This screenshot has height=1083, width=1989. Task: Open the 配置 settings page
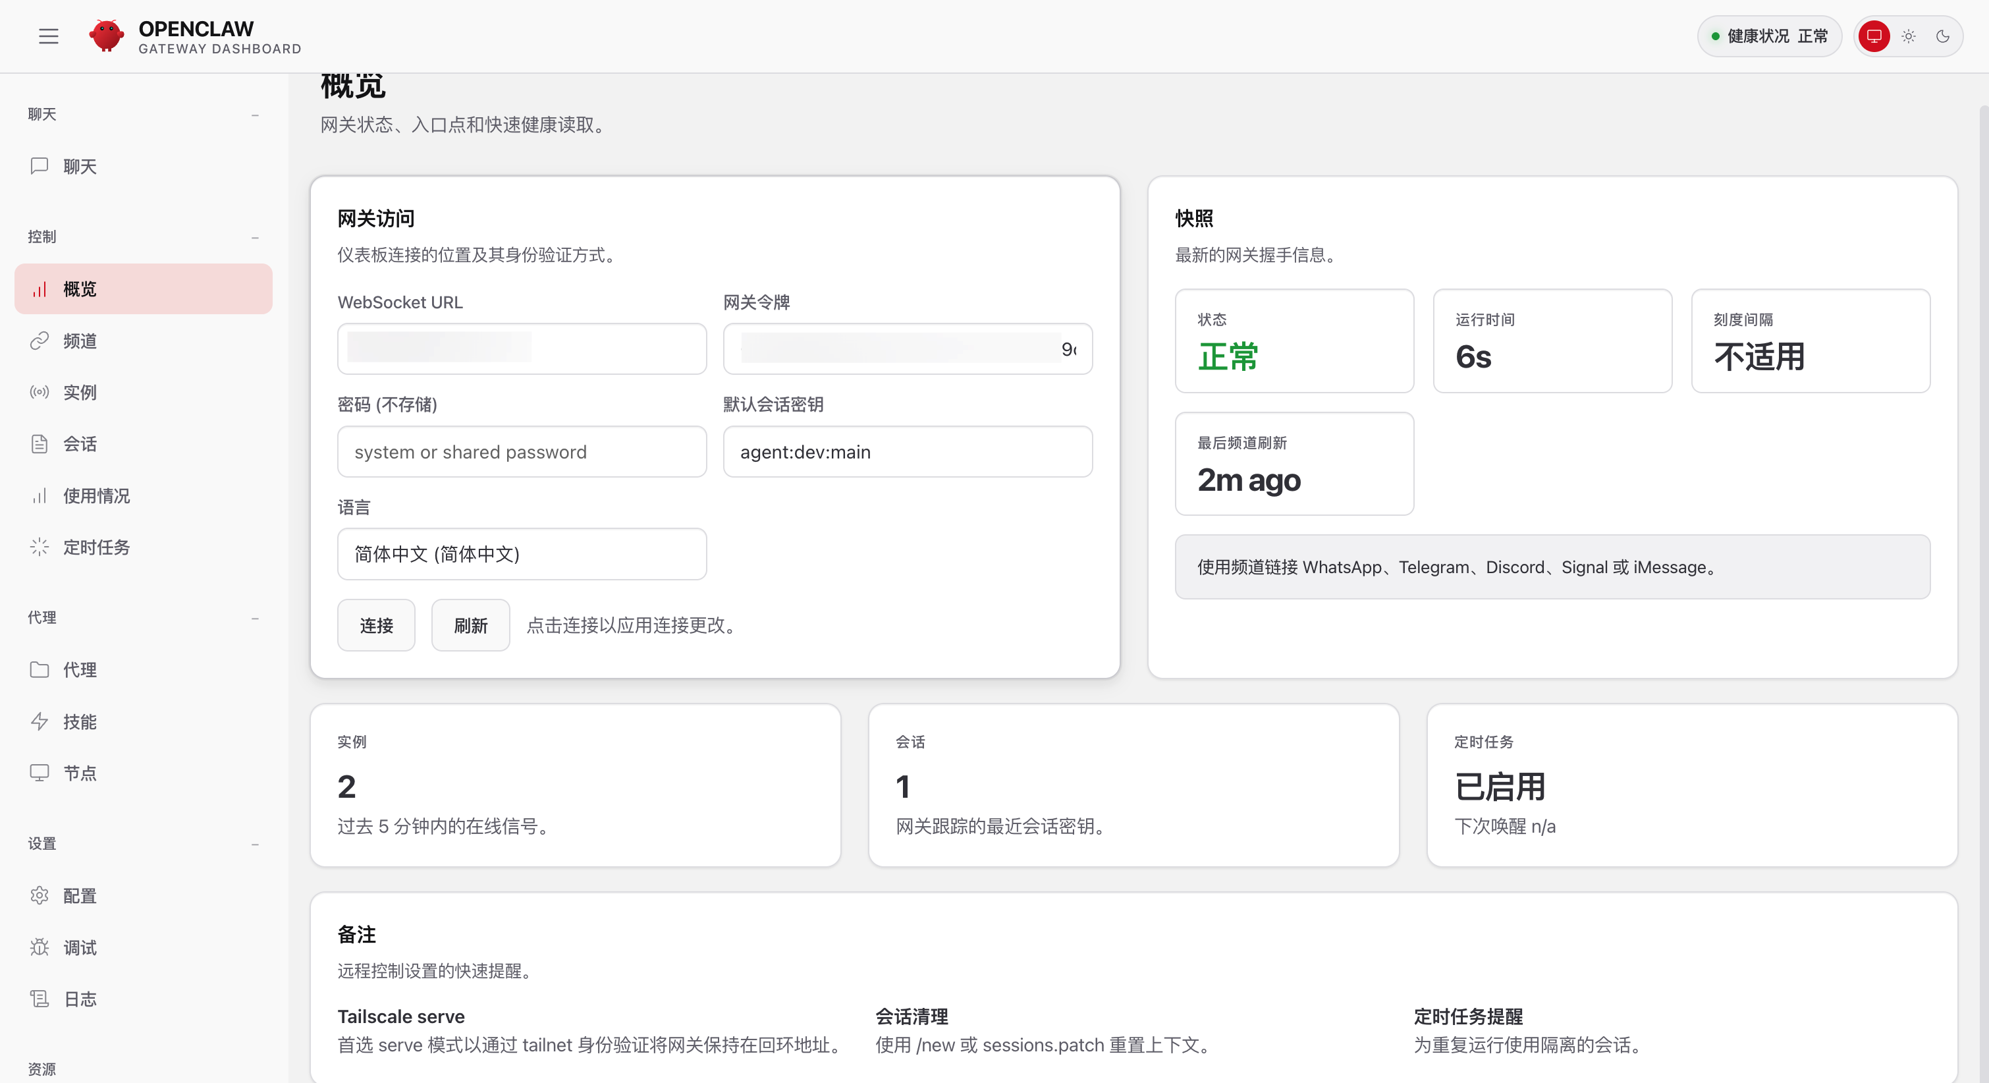80,896
